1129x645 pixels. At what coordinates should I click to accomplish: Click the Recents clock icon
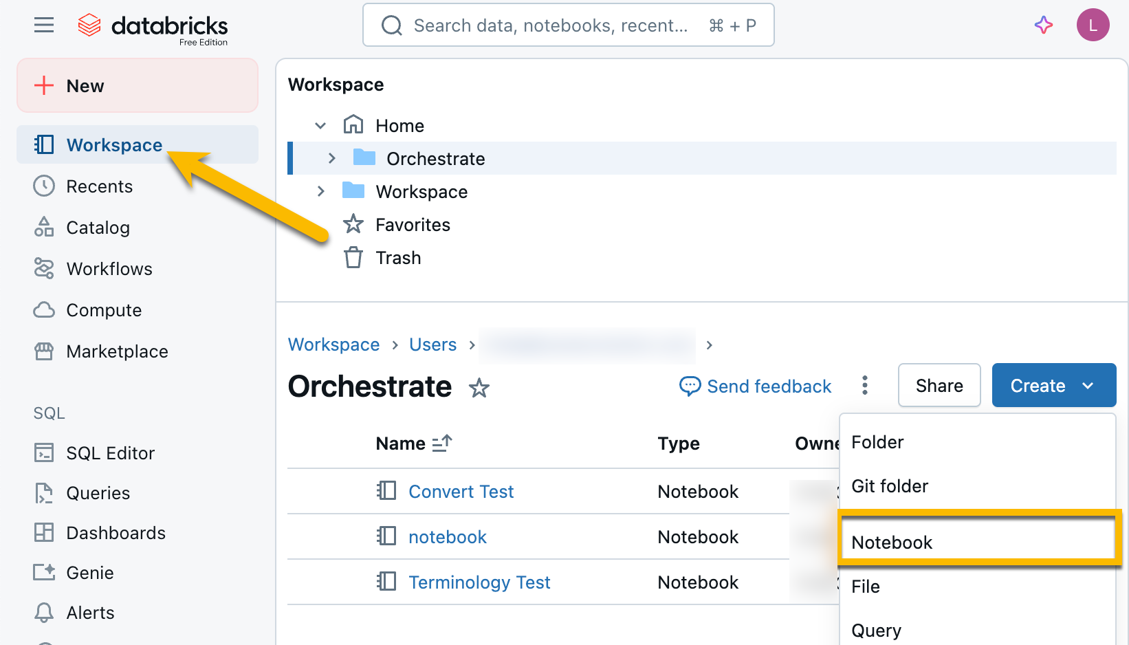tap(44, 186)
